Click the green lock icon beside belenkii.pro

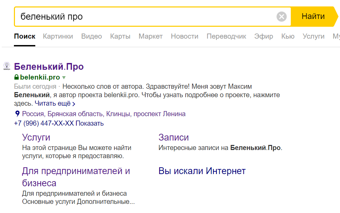[17, 77]
